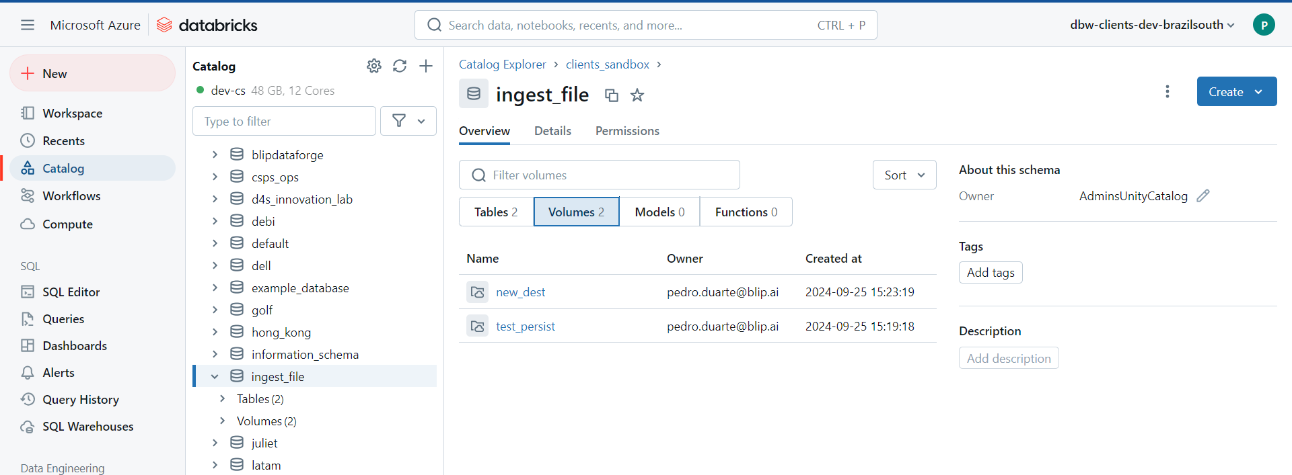Collapse the ingest_file schema node
This screenshot has width=1292, height=475.
click(x=215, y=376)
